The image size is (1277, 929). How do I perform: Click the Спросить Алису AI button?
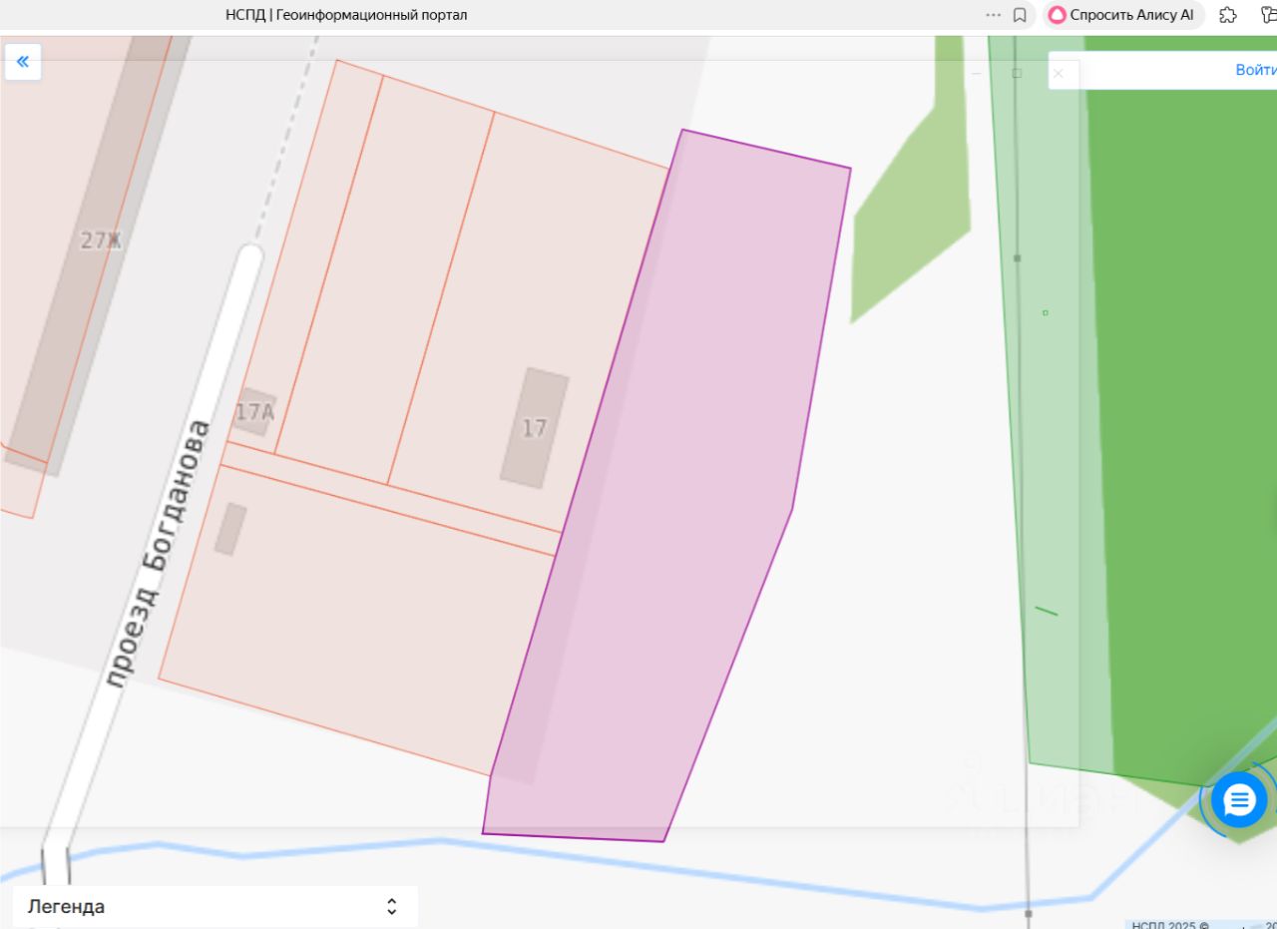(x=1122, y=15)
